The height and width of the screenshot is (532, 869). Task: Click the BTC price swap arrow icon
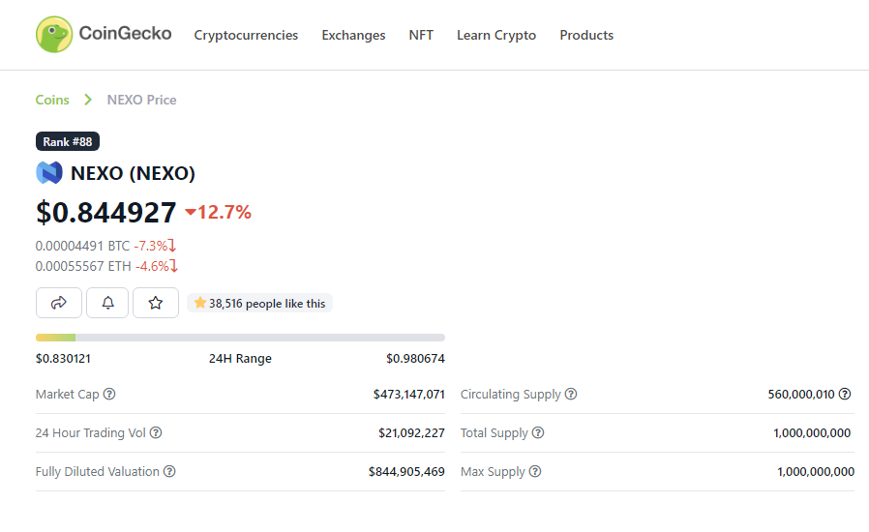click(x=172, y=246)
